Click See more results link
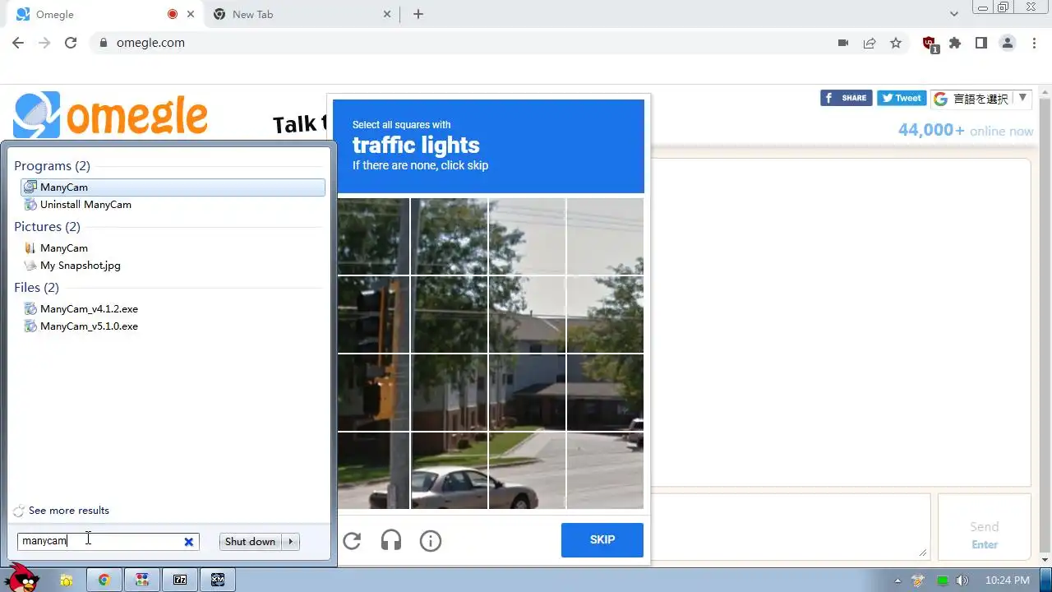The height and width of the screenshot is (592, 1052). click(x=68, y=511)
